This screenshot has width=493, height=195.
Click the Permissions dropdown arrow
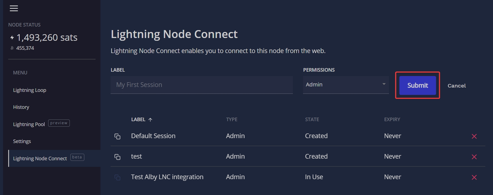[x=384, y=84]
